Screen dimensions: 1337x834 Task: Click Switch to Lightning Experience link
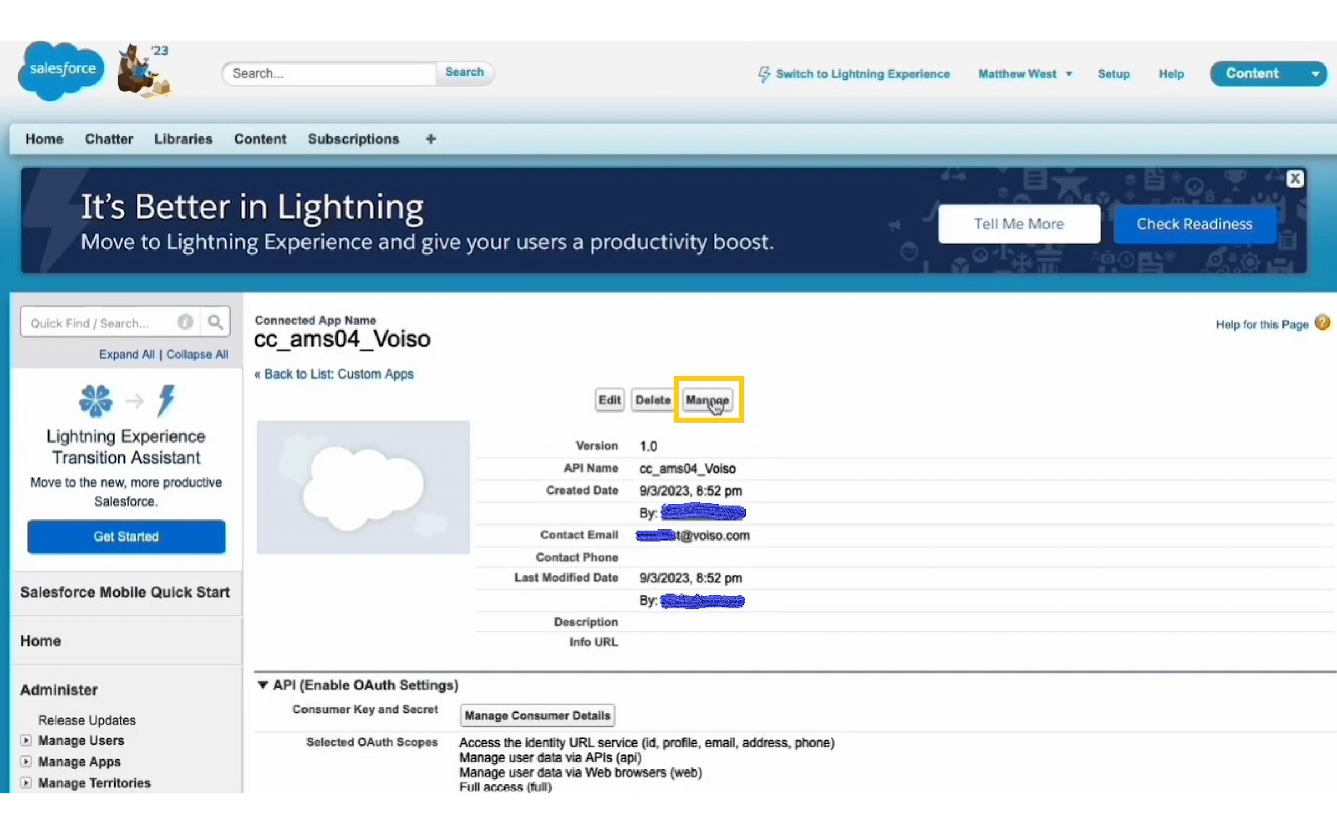pyautogui.click(x=862, y=74)
